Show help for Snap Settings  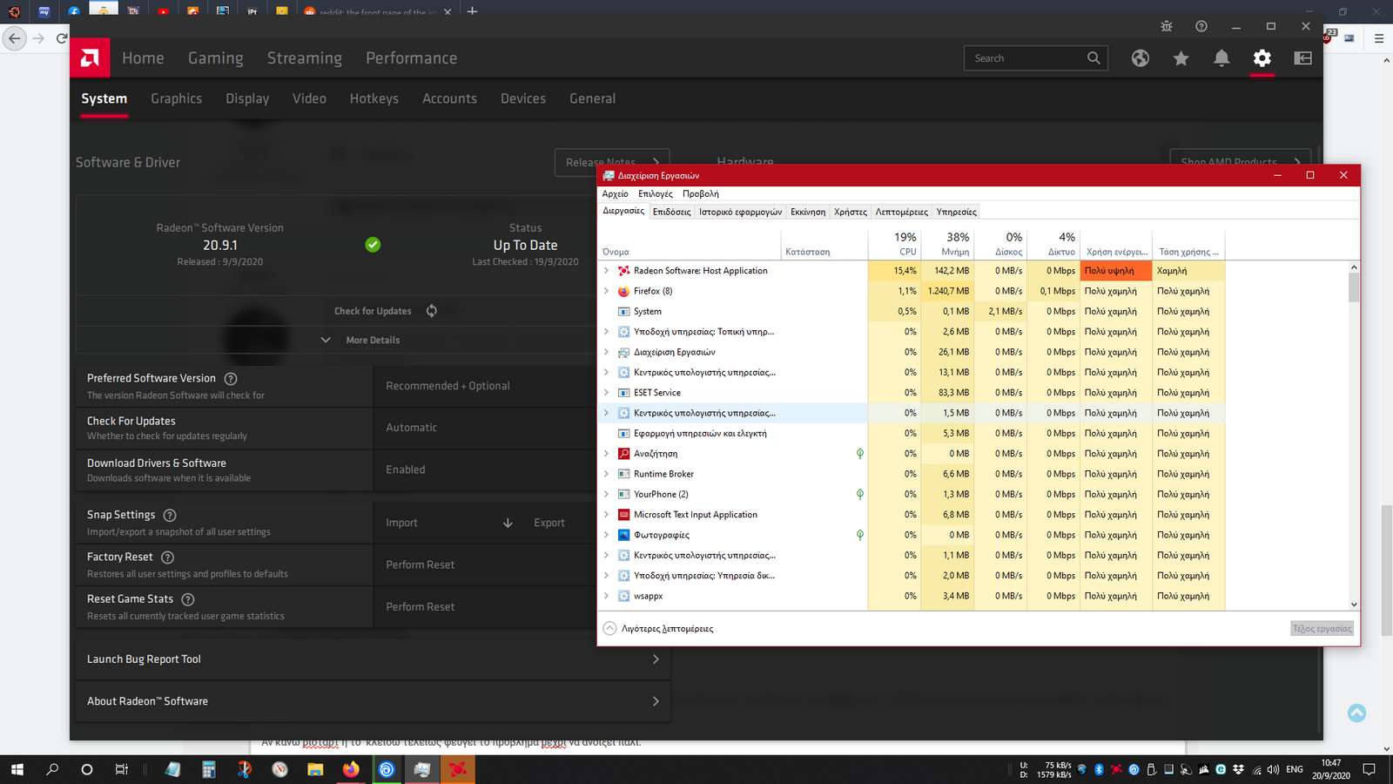pyautogui.click(x=170, y=516)
